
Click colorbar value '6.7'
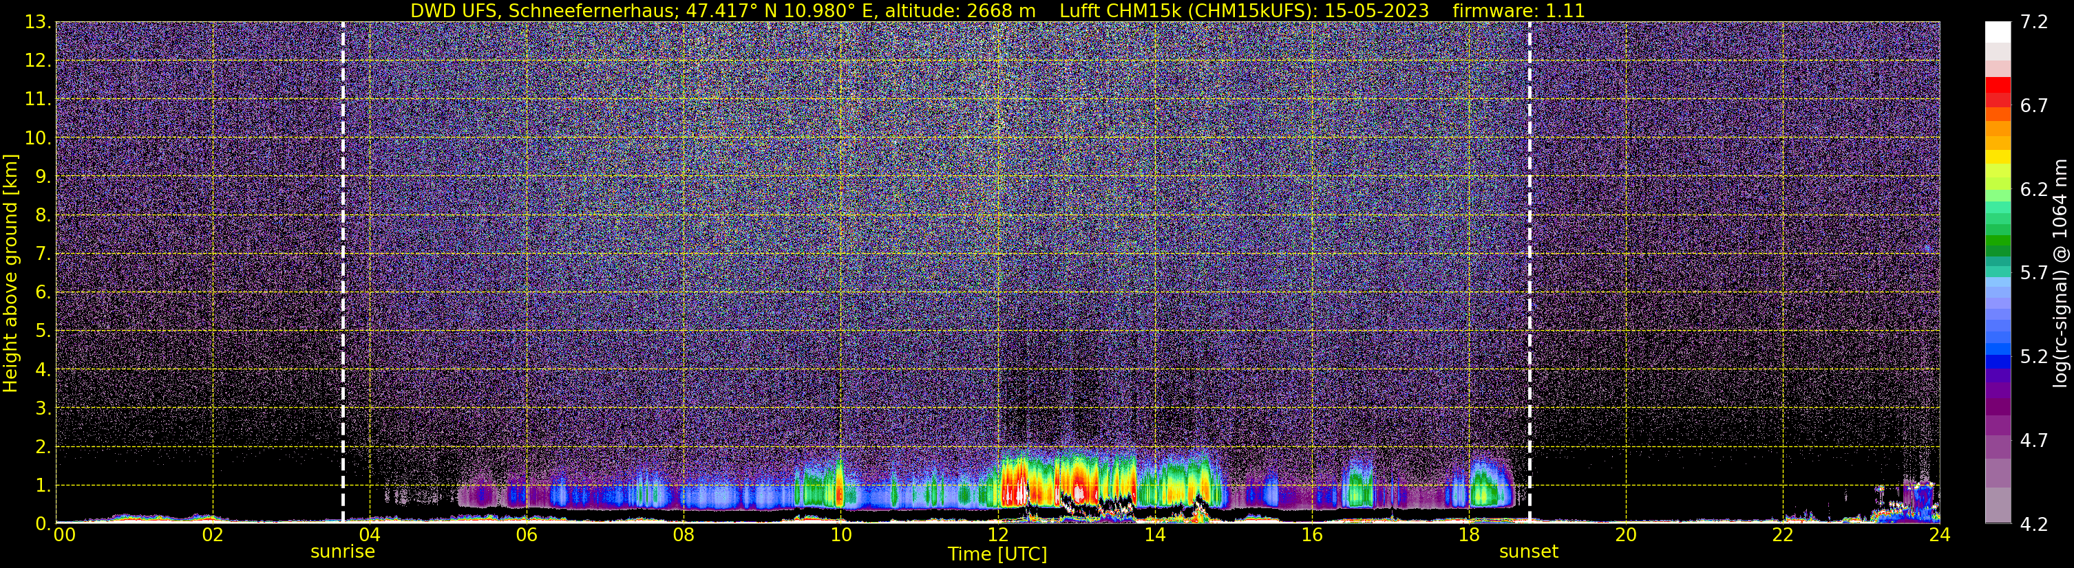point(2034,106)
